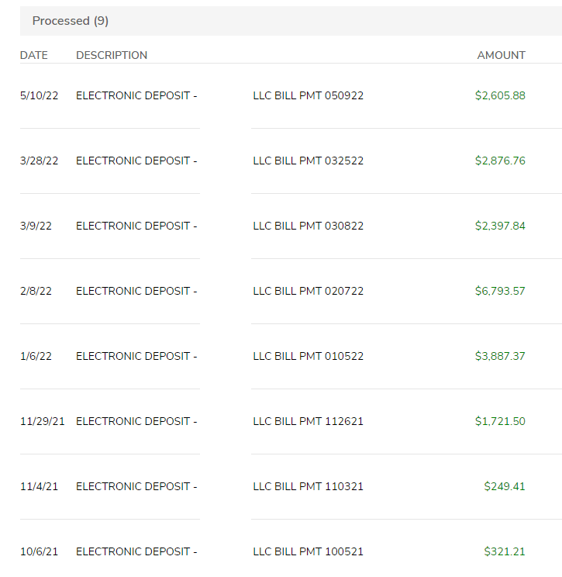Click the $6,793.57 deposit amount
562x577 pixels.
500,291
